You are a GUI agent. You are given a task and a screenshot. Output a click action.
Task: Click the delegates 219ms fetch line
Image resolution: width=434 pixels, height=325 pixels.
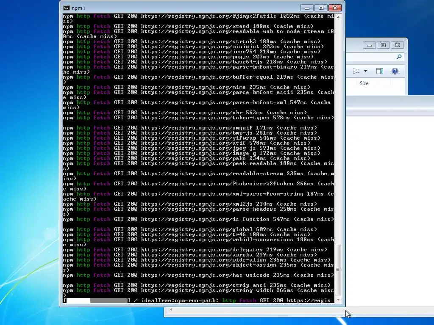point(195,250)
